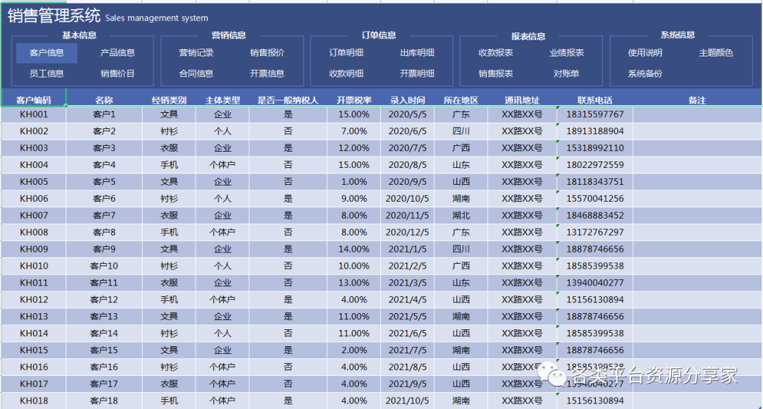
Task: Select the cell containing KH005
Action: tap(34, 182)
